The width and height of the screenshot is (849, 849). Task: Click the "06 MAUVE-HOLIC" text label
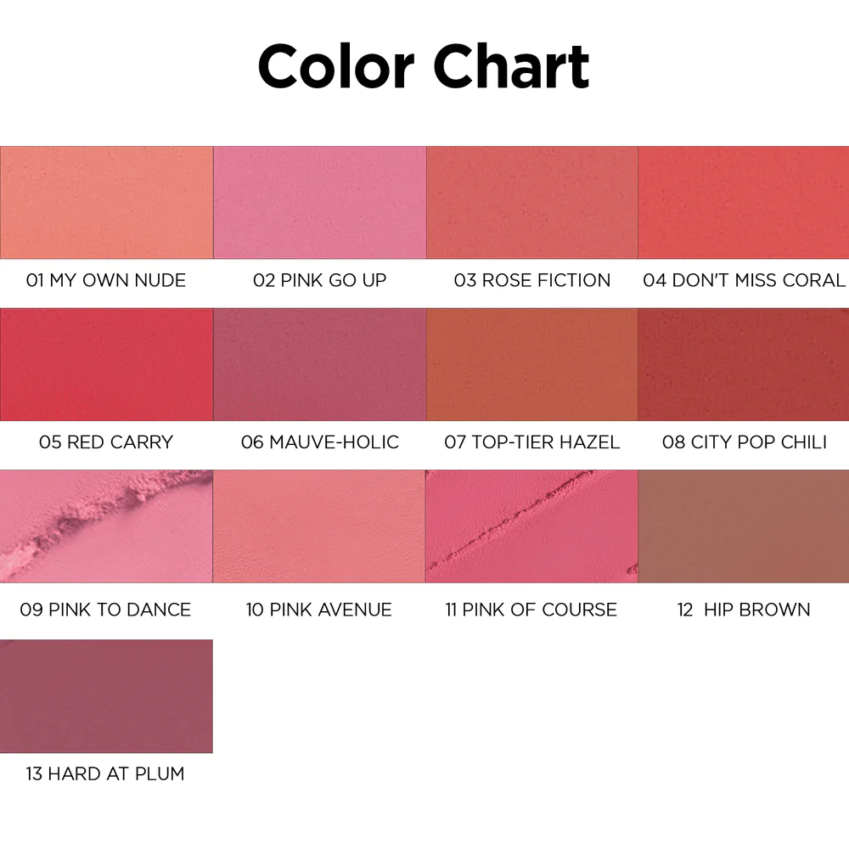319,442
